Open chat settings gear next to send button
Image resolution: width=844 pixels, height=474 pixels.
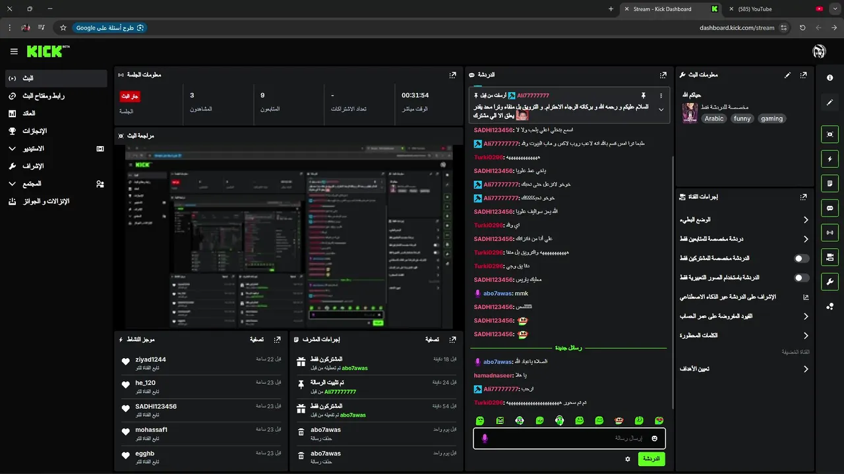[628, 459]
